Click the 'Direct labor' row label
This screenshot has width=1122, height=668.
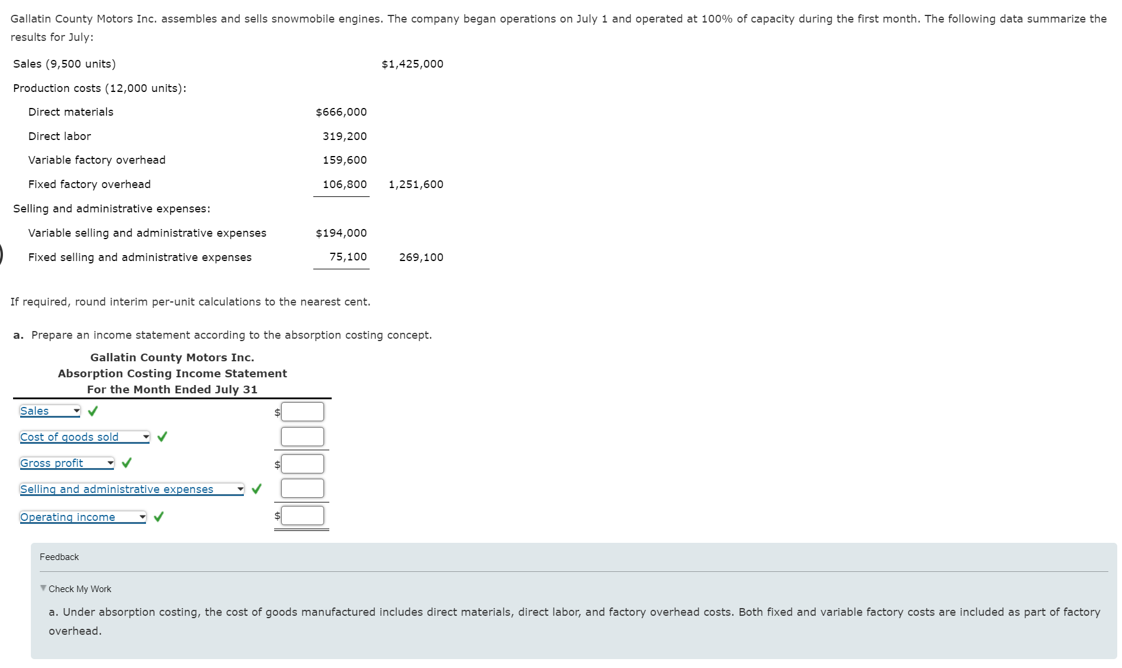coord(59,136)
